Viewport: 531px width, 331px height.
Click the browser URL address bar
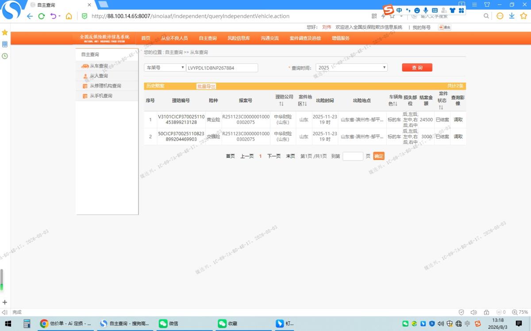click(190, 16)
